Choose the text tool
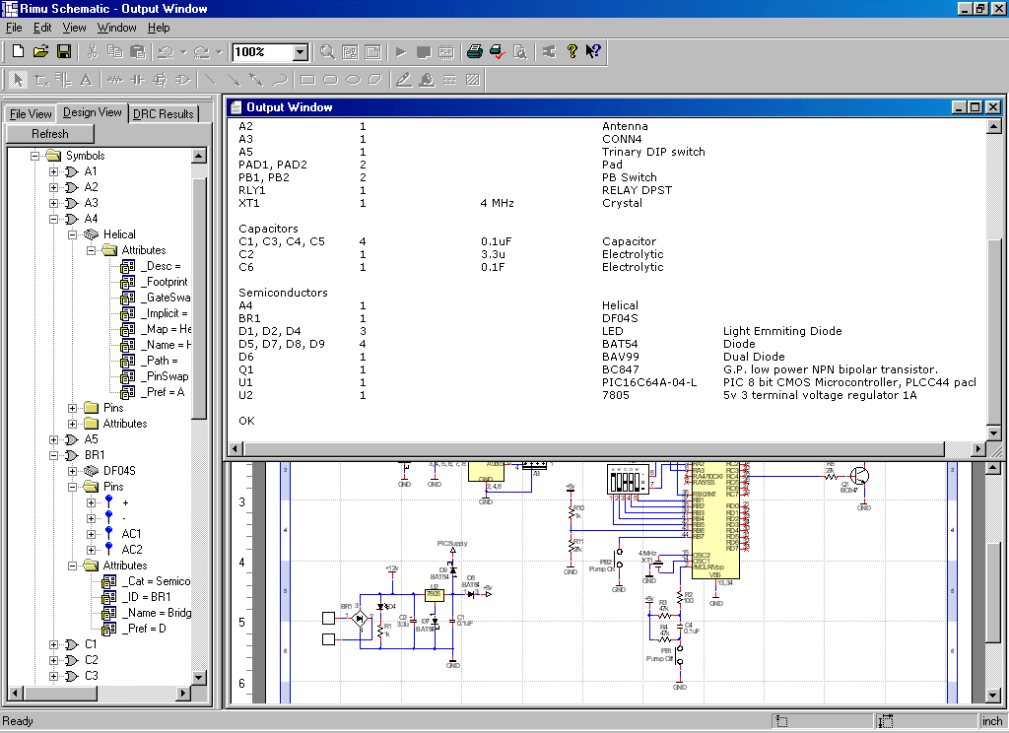The width and height of the screenshot is (1009, 733). [x=86, y=80]
